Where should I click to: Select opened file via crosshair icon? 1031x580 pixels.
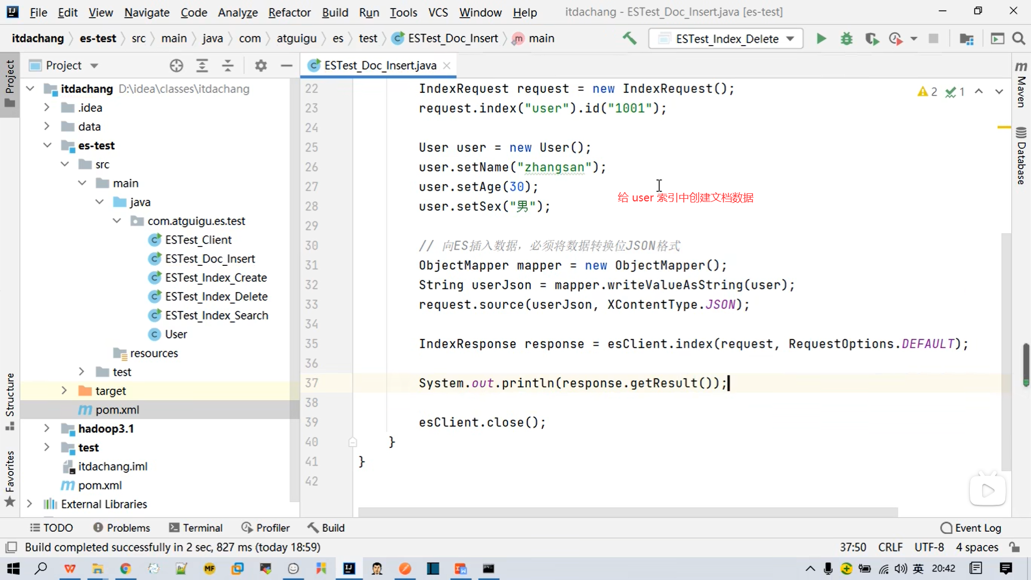(176, 66)
